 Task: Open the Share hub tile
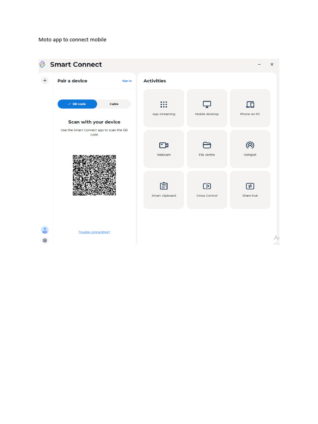(250, 190)
